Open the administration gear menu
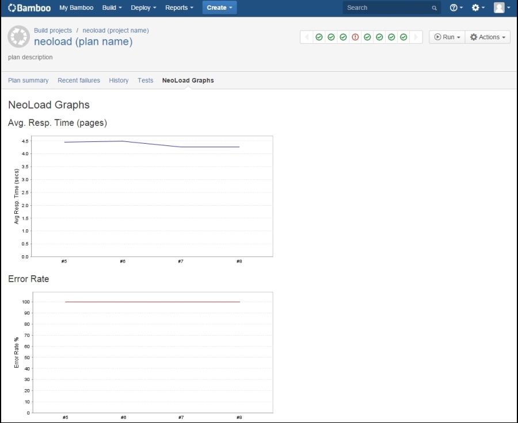 click(x=478, y=7)
